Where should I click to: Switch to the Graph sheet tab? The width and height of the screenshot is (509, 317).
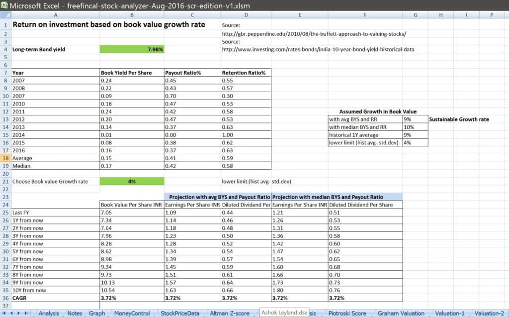coord(97,314)
